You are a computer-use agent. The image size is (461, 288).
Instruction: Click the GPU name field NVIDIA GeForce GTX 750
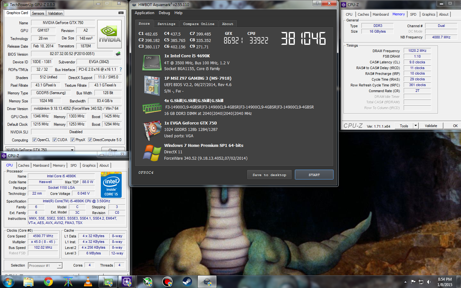(x=63, y=23)
